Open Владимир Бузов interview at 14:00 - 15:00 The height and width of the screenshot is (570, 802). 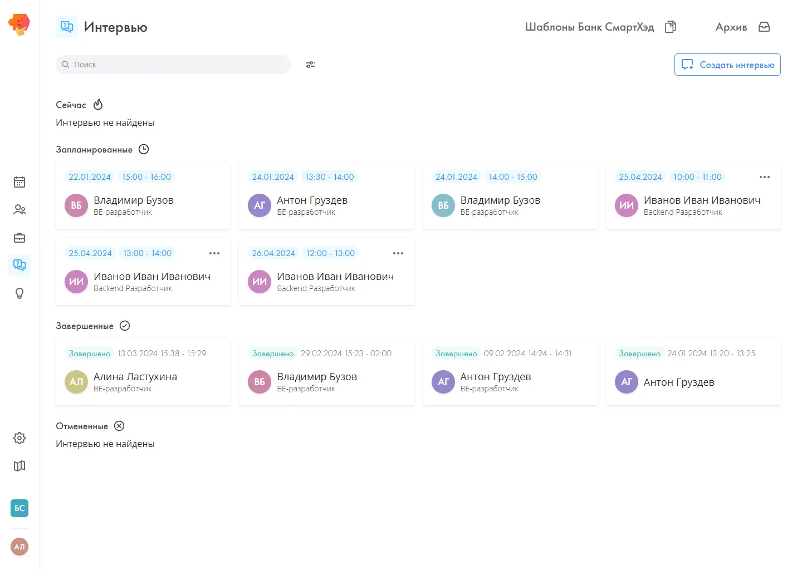[x=510, y=195]
